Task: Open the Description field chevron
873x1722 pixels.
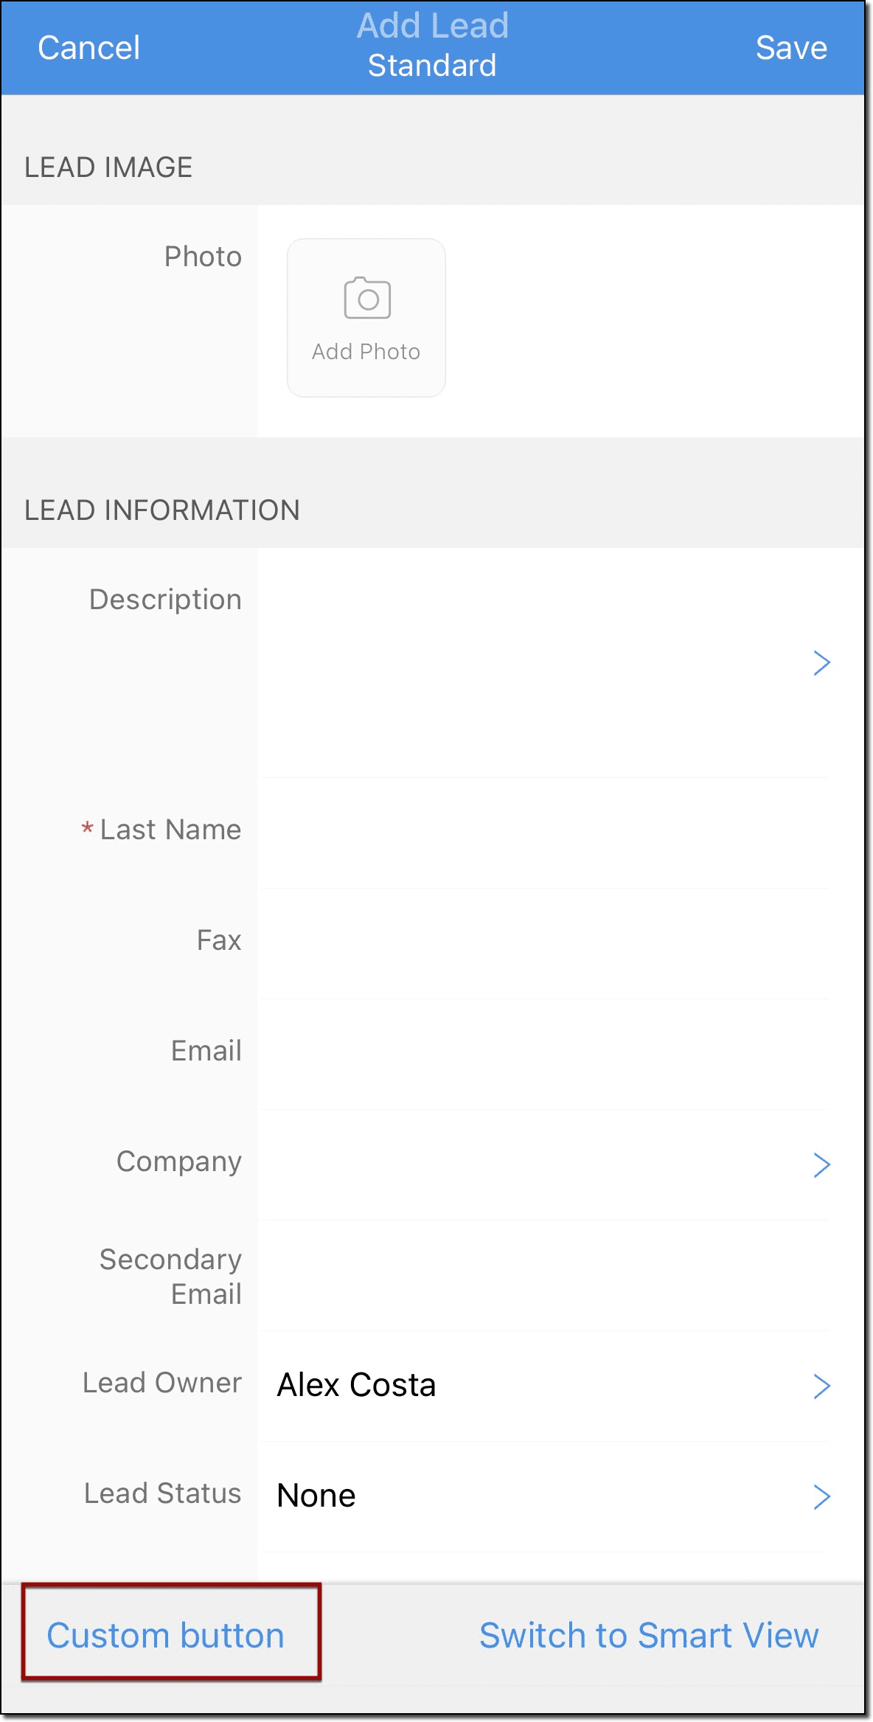Action: pyautogui.click(x=821, y=662)
